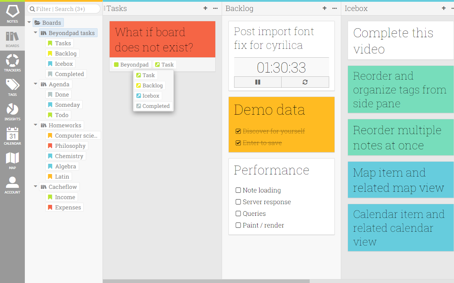Open the Backlog column options menu
Image resolution: width=454 pixels, height=283 pixels.
coord(334,8)
